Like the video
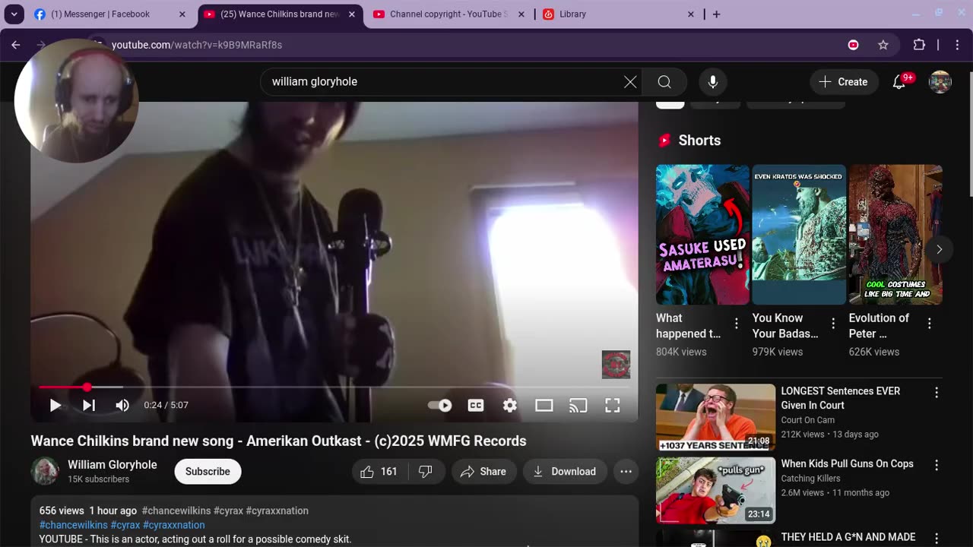This screenshot has width=973, height=547. pos(380,472)
